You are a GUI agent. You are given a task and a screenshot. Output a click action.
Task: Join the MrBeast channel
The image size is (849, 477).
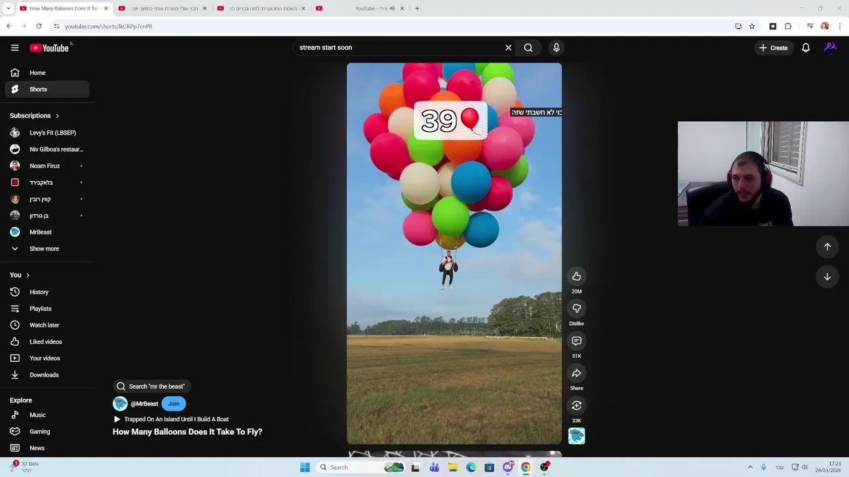click(173, 403)
